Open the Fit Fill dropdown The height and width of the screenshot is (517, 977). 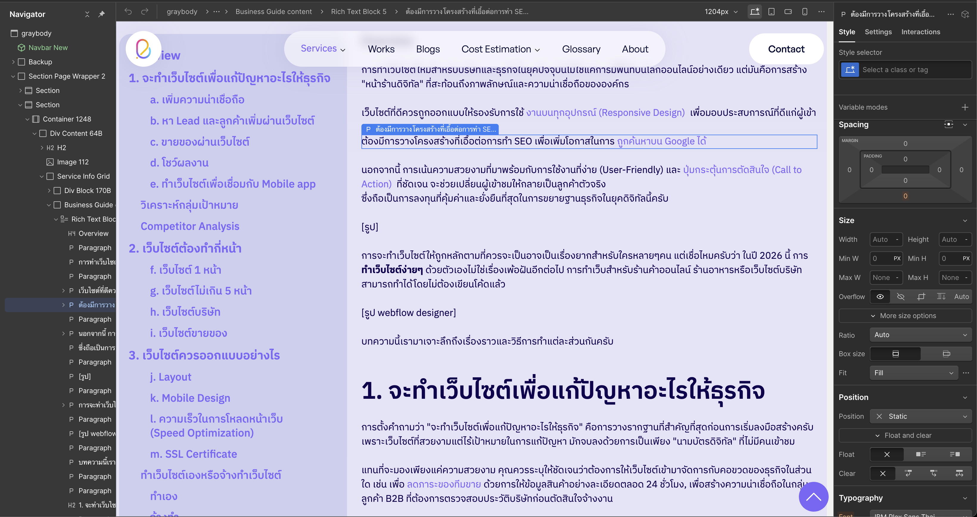point(914,373)
